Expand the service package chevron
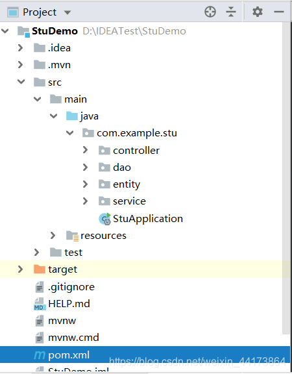The width and height of the screenshot is (292, 374). pyautogui.click(x=86, y=201)
